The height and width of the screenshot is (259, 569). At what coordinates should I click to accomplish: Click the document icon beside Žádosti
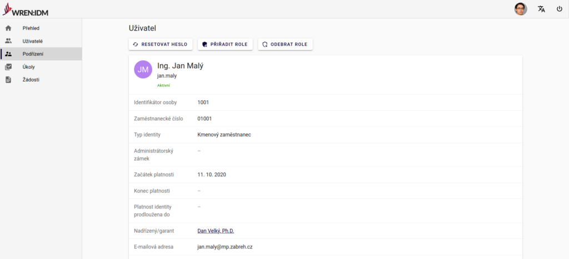point(8,80)
